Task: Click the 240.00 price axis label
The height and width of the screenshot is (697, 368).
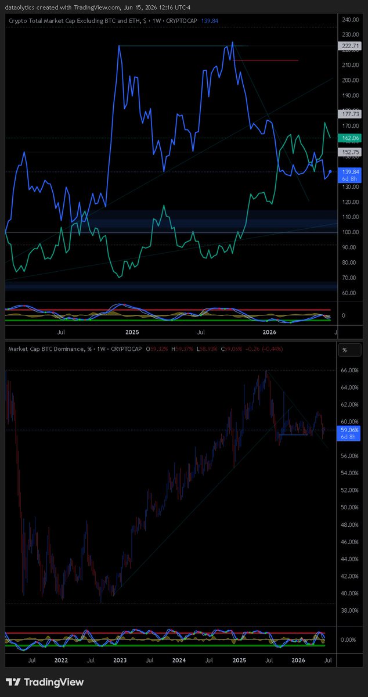Action: (x=351, y=20)
